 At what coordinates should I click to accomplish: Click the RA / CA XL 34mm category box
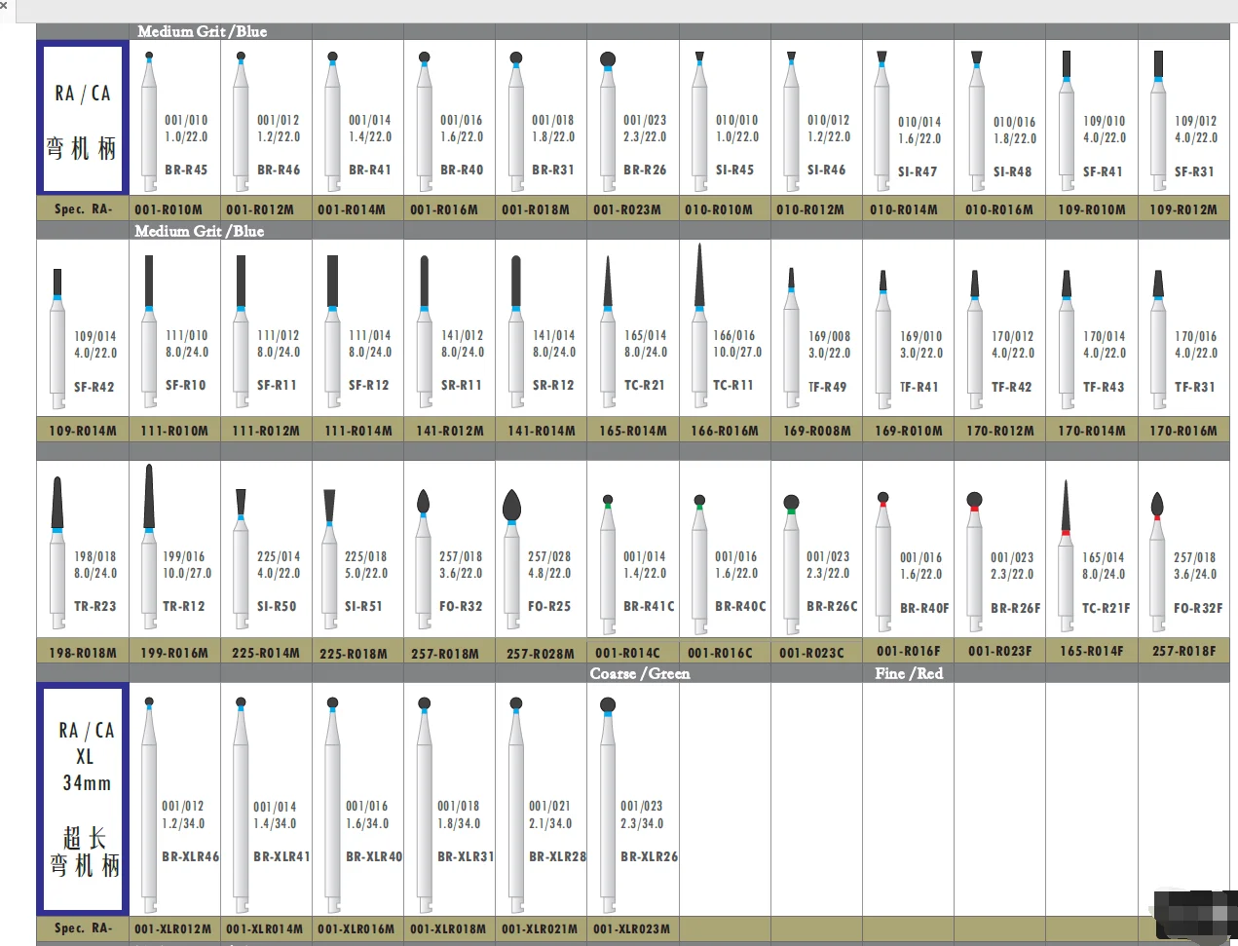(x=82, y=797)
